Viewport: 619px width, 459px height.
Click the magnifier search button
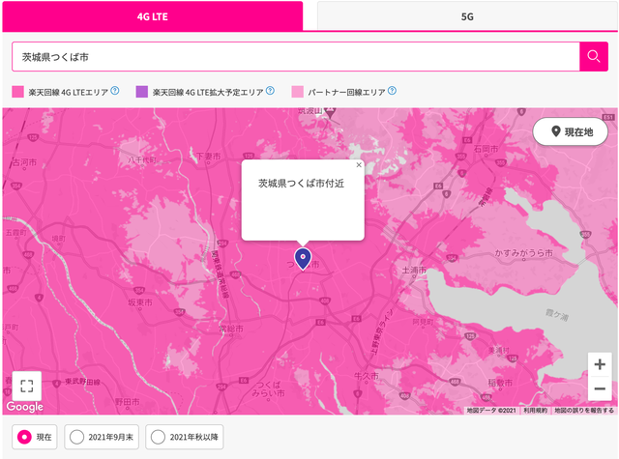click(594, 57)
